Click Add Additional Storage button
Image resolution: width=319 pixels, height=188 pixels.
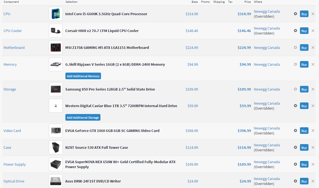pyautogui.click(x=83, y=117)
